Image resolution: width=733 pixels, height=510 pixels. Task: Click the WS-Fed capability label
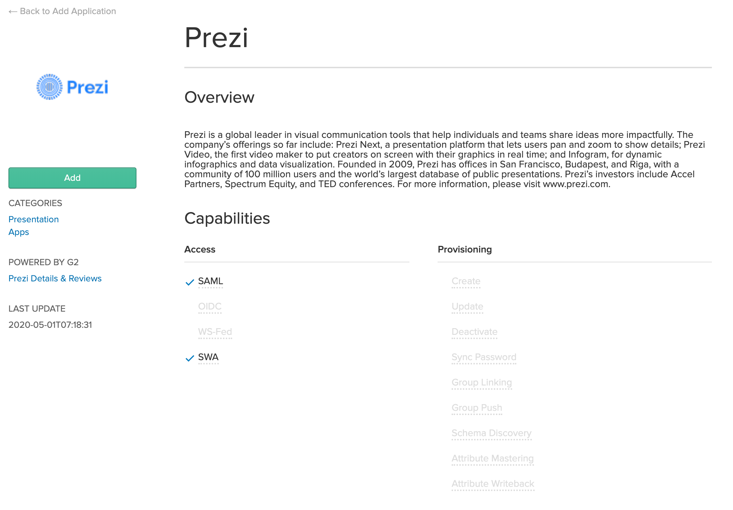click(x=215, y=332)
